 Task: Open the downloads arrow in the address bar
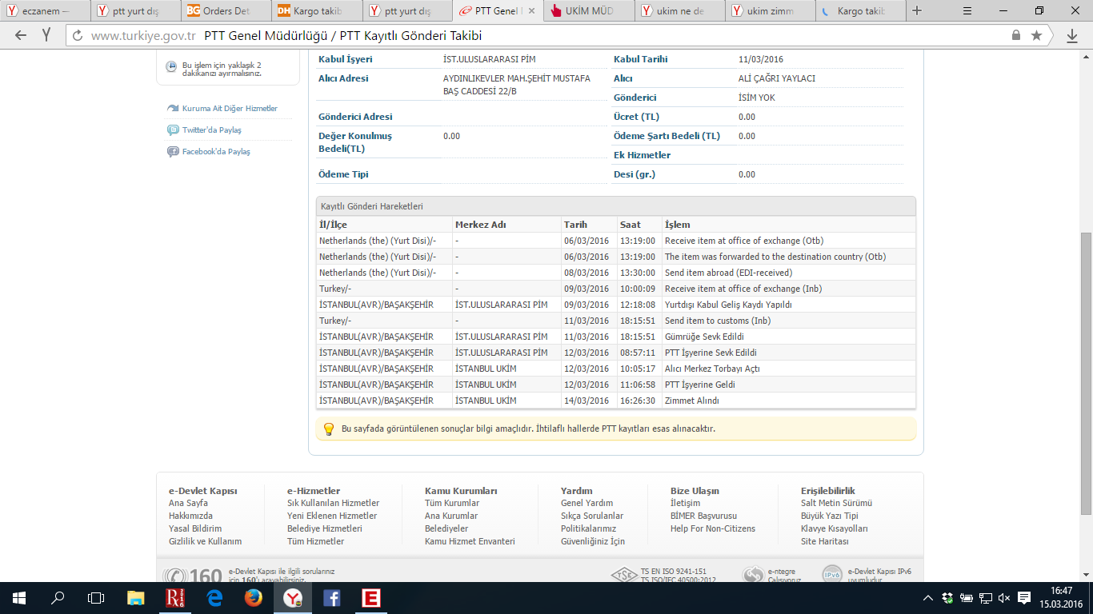click(x=1072, y=36)
